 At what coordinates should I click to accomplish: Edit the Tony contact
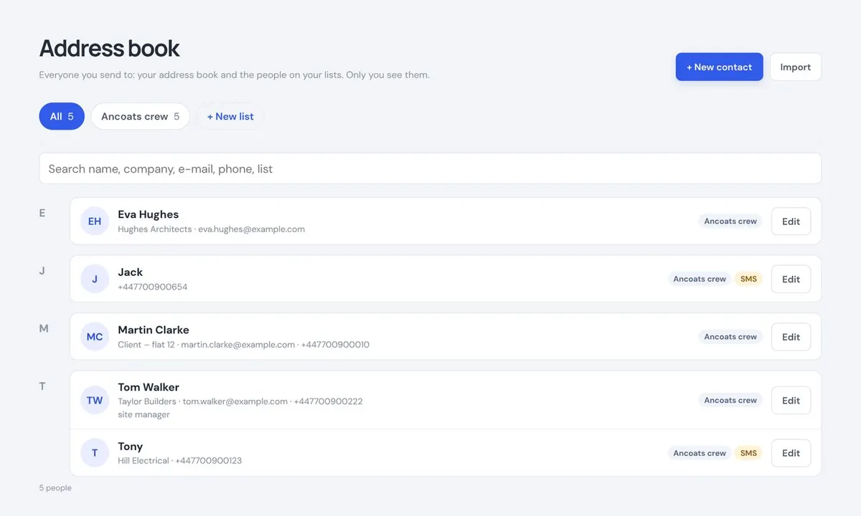(791, 453)
